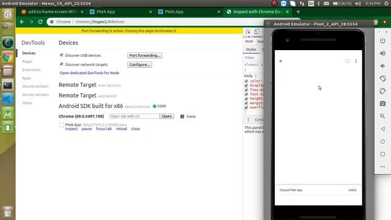Click the Open tab with url field
The width and height of the screenshot is (391, 220).
click(134, 116)
